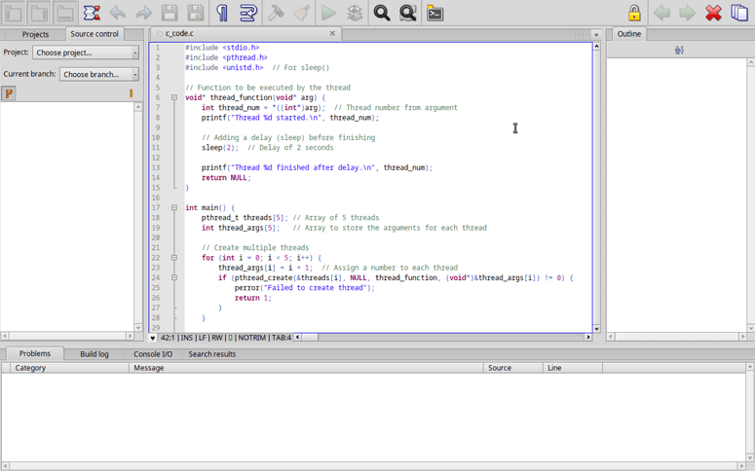This screenshot has height=471, width=755.
Task: Click the orange git branch icon
Action: pyautogui.click(x=9, y=93)
